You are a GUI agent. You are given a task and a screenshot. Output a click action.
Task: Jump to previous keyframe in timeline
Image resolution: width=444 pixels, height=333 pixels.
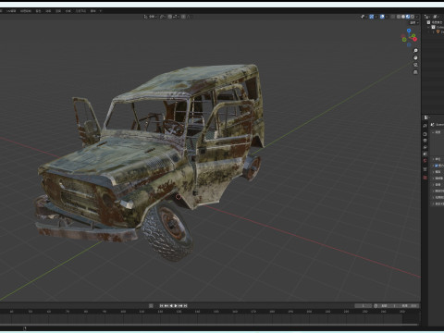coord(166,305)
